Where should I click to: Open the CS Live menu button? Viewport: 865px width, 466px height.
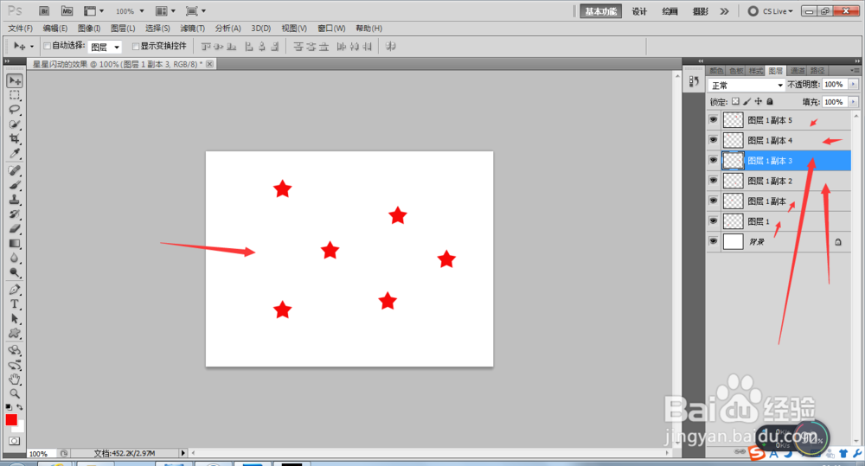tap(770, 11)
